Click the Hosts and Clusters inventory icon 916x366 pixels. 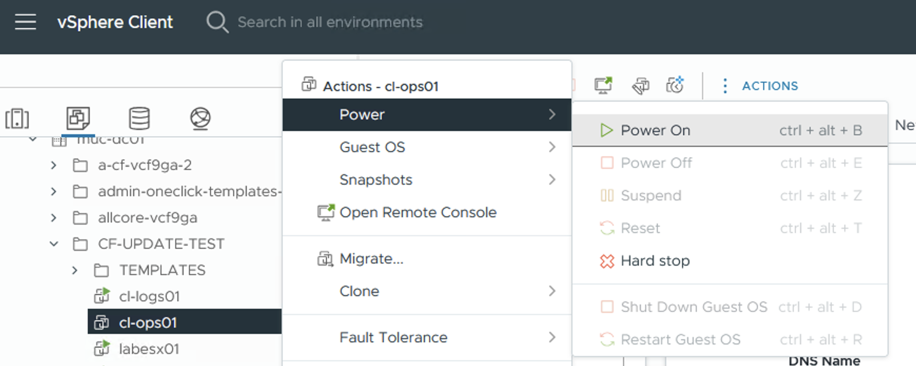(17, 118)
